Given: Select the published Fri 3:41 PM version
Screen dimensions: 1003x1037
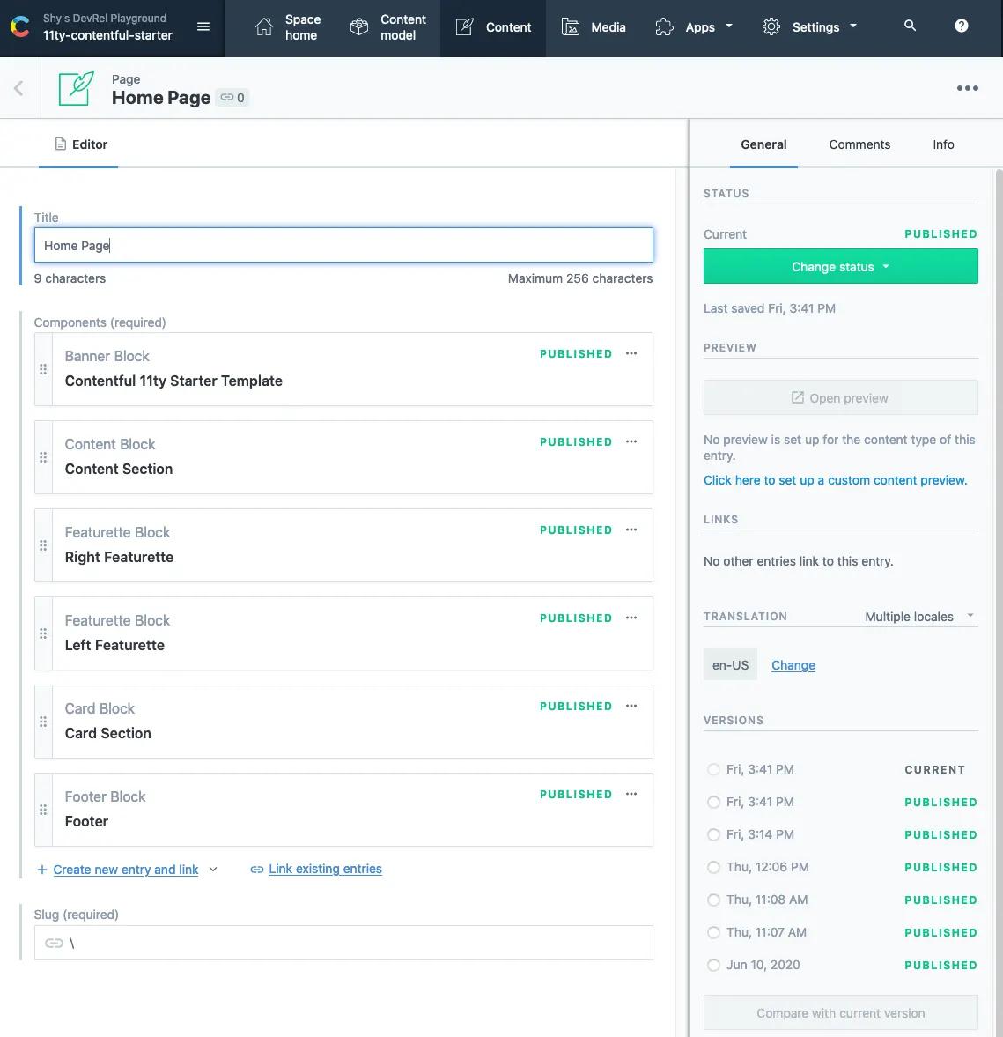Looking at the screenshot, I should [x=713, y=802].
